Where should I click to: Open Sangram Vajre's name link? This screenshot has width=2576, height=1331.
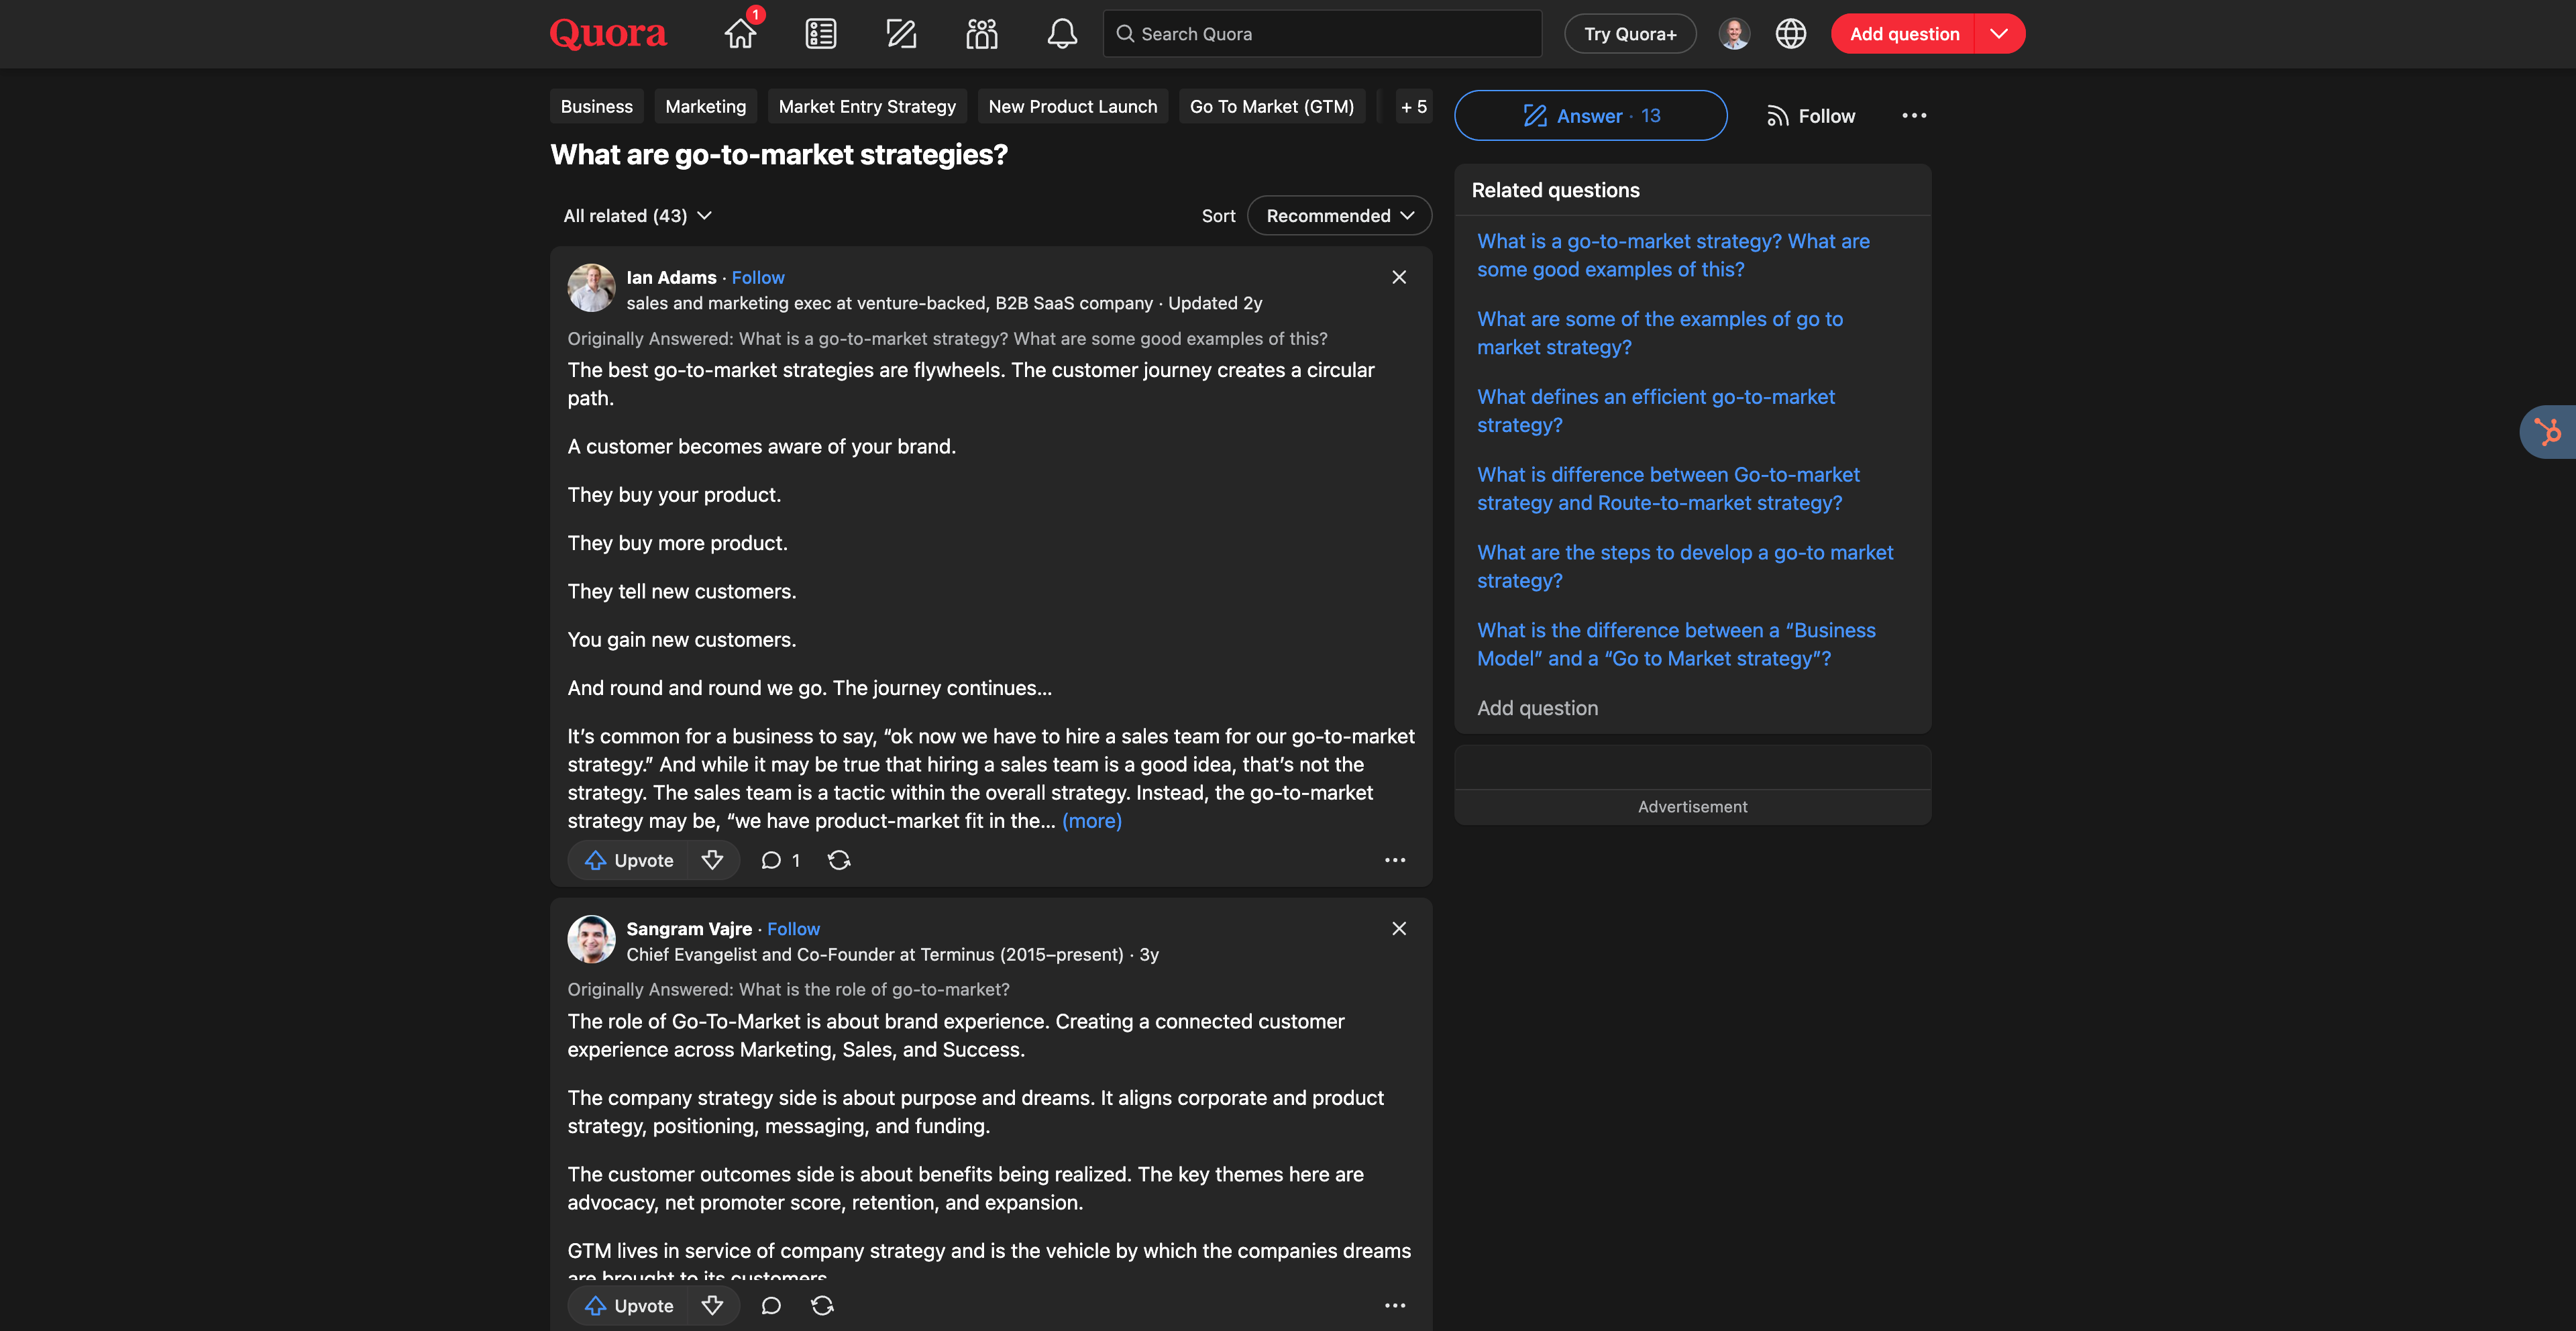689,928
